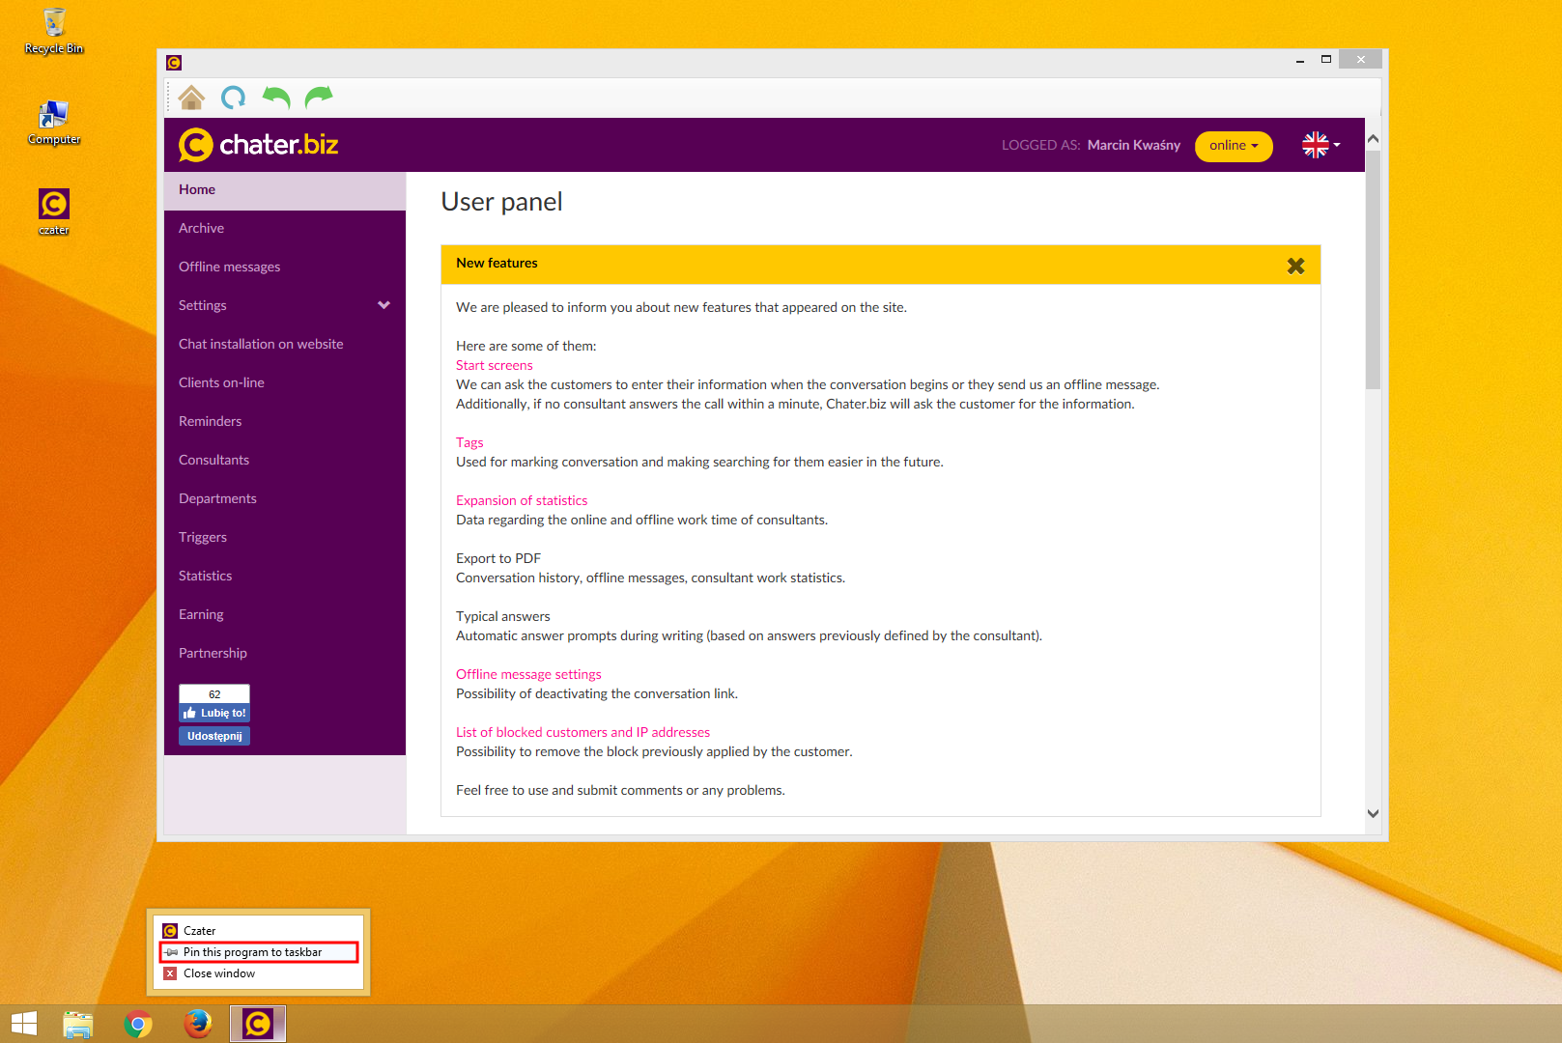Open Firefox from taskbar
The height and width of the screenshot is (1043, 1562).
tap(198, 1024)
